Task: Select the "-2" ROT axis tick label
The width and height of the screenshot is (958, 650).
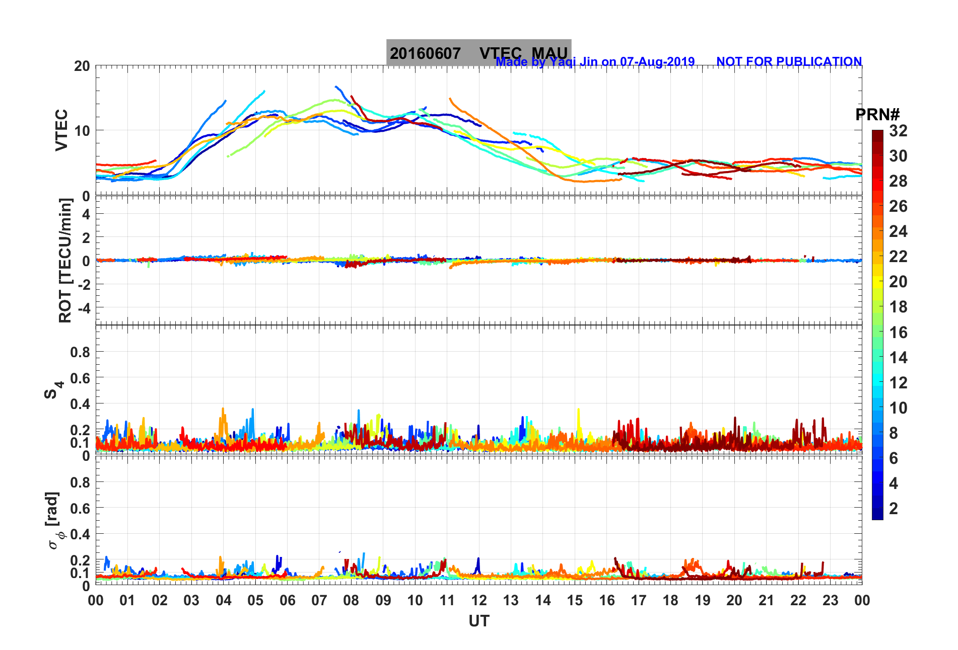Action: 83,285
